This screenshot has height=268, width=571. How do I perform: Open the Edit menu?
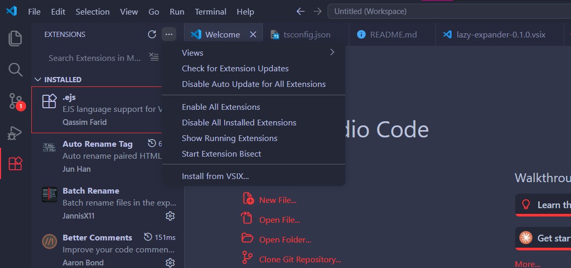pyautogui.click(x=58, y=11)
